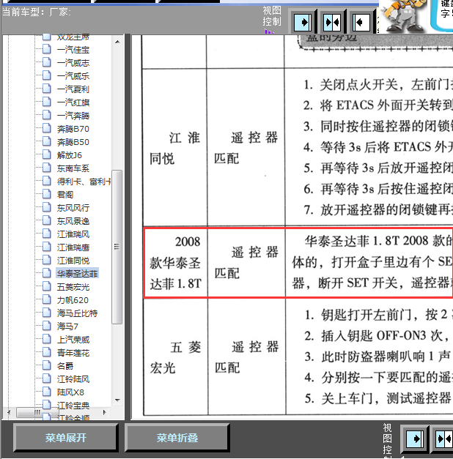
Task: Open the 江铃陆风 entry
Action: [x=73, y=379]
